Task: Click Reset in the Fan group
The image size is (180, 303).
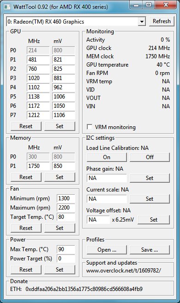Action: pos(26,228)
